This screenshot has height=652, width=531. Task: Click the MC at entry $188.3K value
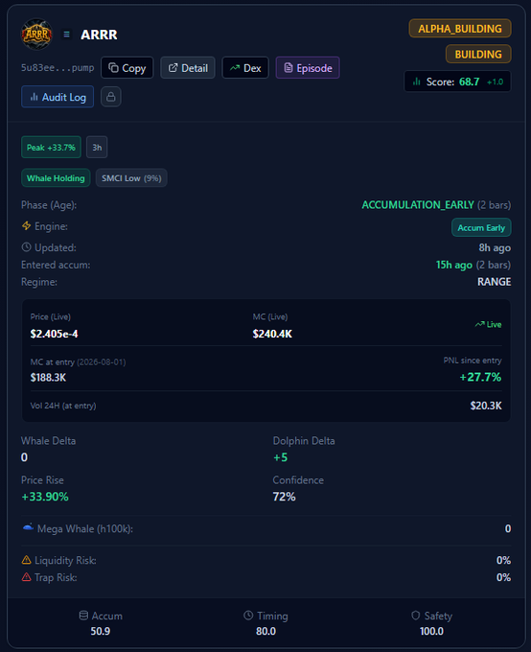click(48, 378)
